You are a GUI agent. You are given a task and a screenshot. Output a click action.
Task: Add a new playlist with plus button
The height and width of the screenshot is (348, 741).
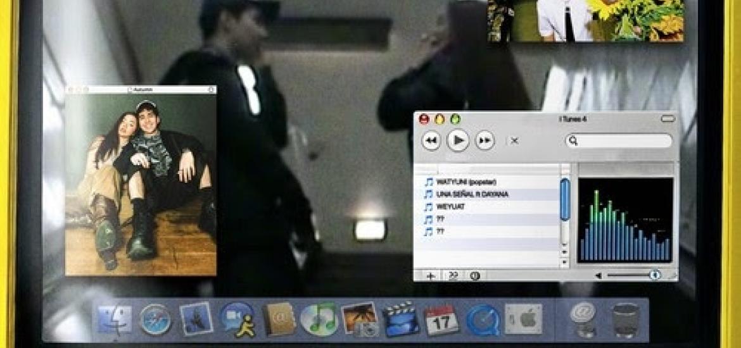pos(431,276)
